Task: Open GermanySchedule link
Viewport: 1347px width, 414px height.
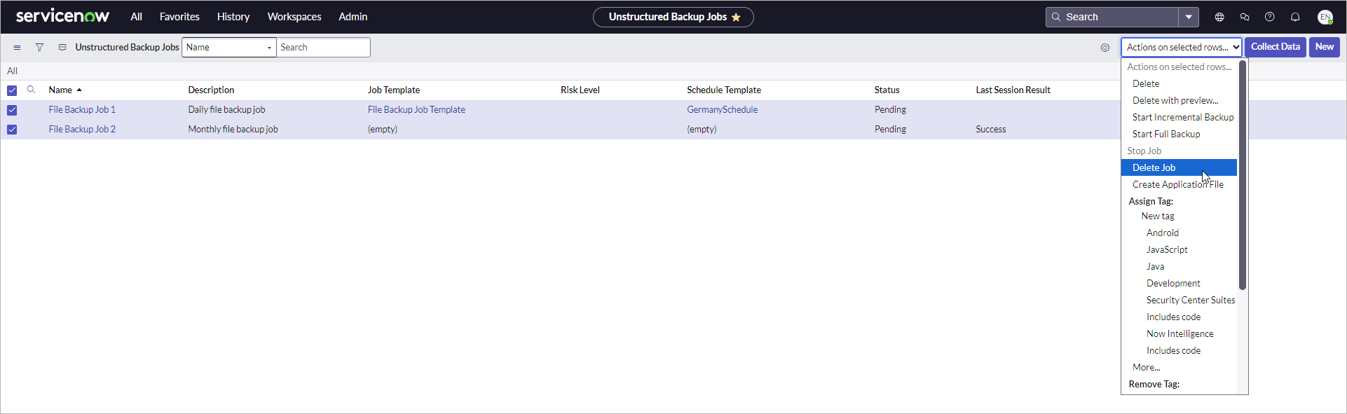Action: (x=722, y=110)
